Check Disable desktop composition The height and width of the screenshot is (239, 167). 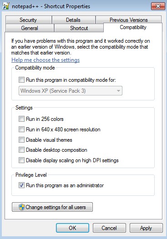(21, 150)
